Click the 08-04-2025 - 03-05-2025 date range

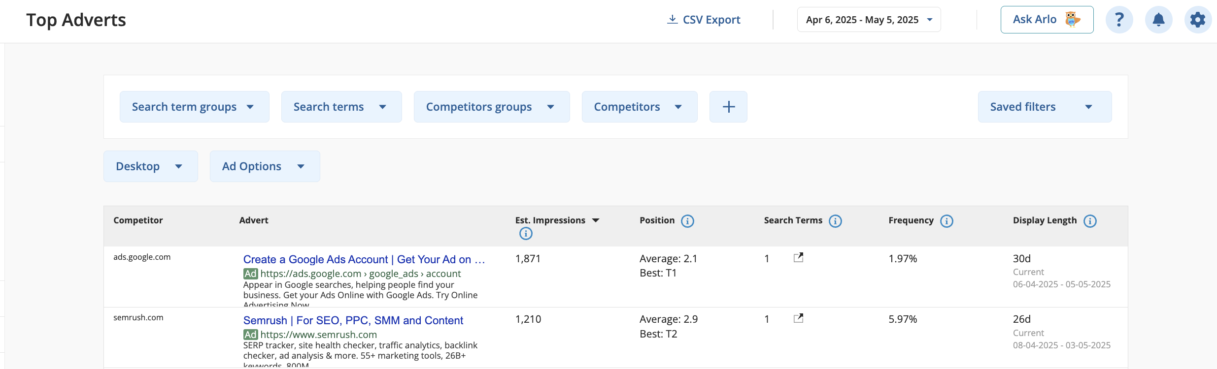click(x=1062, y=345)
